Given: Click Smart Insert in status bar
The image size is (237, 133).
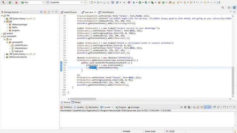Looking at the screenshot, I should click(150, 132).
